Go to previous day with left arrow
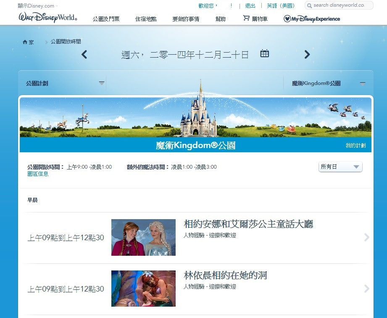This screenshot has width=387, height=318. pyautogui.click(x=84, y=54)
